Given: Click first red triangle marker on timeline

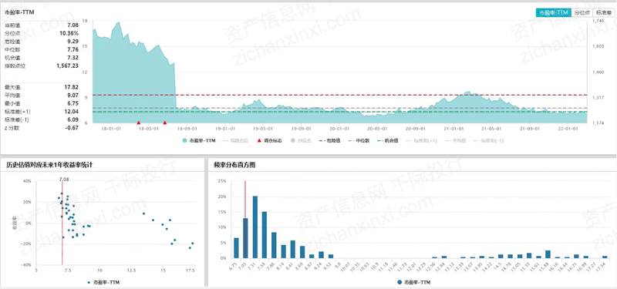Looking at the screenshot, I should (139, 123).
